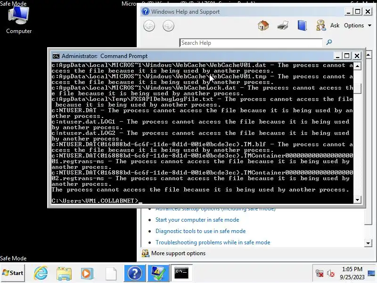This screenshot has height=283, width=377.
Task: Minimize Windows Help and Support window
Action: (348, 11)
